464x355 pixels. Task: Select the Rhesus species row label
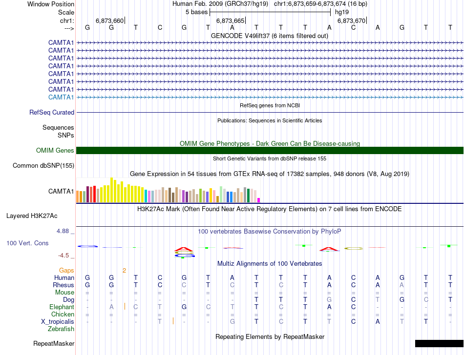tap(63, 285)
